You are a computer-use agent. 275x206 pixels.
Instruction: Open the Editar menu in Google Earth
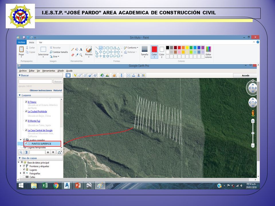tap(32, 71)
